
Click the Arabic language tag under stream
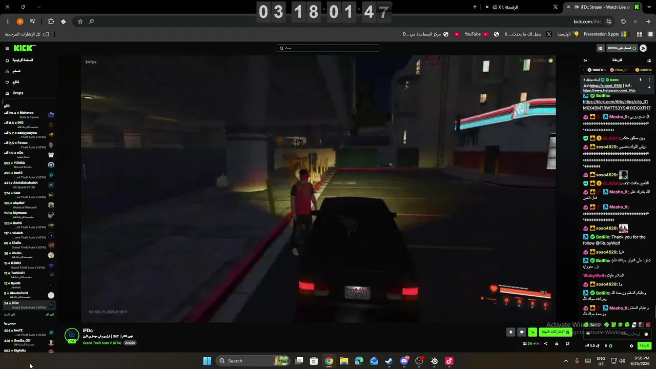(x=130, y=343)
